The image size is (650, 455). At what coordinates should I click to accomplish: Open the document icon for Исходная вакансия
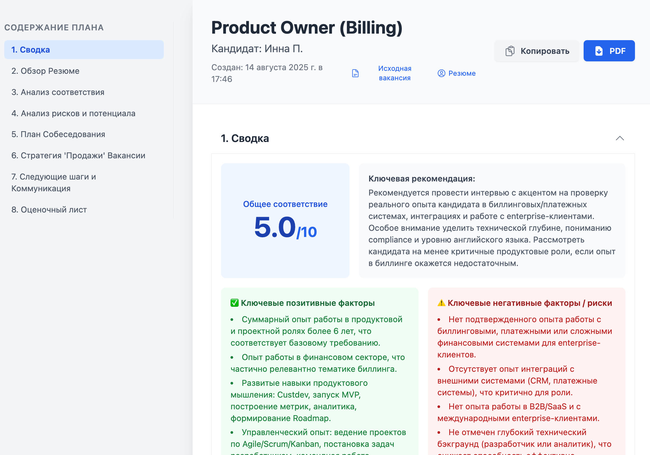[x=355, y=73]
